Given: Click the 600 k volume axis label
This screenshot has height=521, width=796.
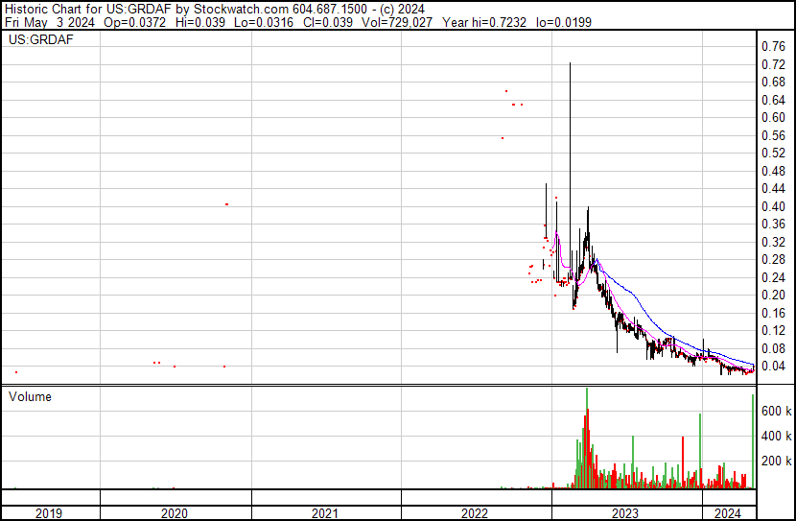Looking at the screenshot, I should pyautogui.click(x=775, y=411).
